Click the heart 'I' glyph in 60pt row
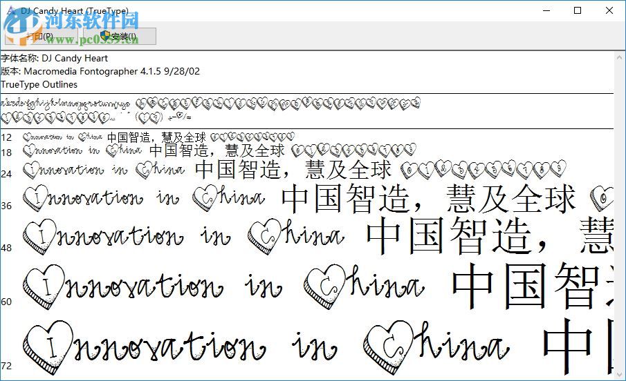Screen dimensions: 626x381 (44, 287)
